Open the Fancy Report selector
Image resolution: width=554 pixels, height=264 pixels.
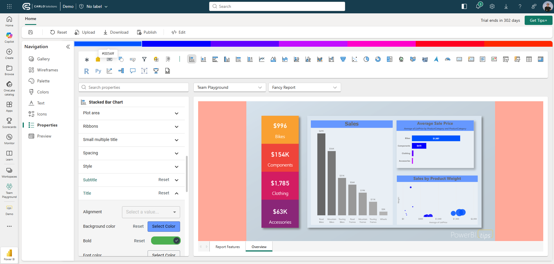click(304, 87)
